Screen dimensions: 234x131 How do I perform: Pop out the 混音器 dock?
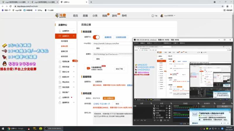[199, 103]
